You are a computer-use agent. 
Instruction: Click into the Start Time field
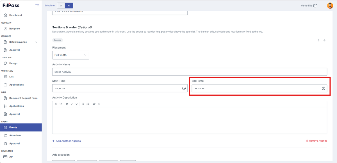pyautogui.click(x=120, y=88)
